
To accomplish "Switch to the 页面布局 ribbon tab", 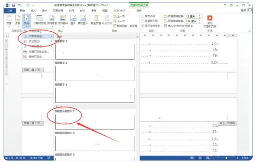I will point(57,11).
